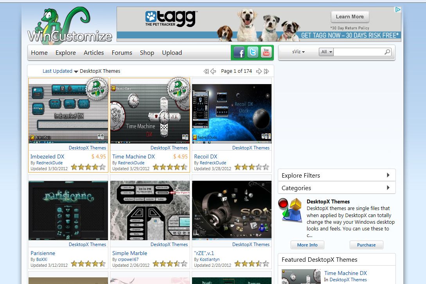Open the Twitter icon link
This screenshot has width=426, height=284.
pyautogui.click(x=253, y=52)
